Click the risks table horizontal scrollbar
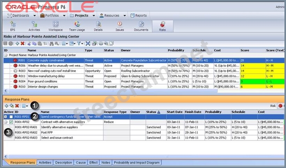Screen dimensions: 286x168 (113, 90)
